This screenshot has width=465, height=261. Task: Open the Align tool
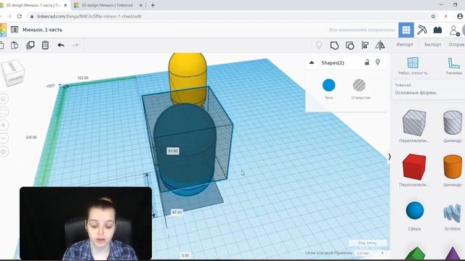365,45
